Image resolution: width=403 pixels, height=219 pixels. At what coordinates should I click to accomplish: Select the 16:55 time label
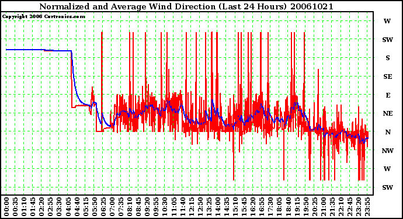point(262,207)
